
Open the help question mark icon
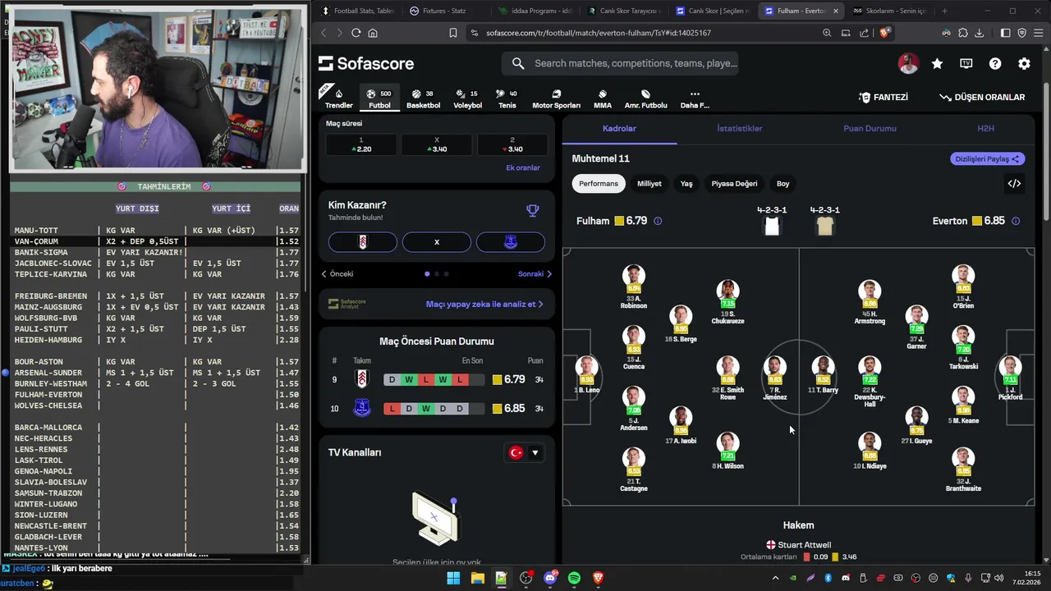click(x=995, y=64)
